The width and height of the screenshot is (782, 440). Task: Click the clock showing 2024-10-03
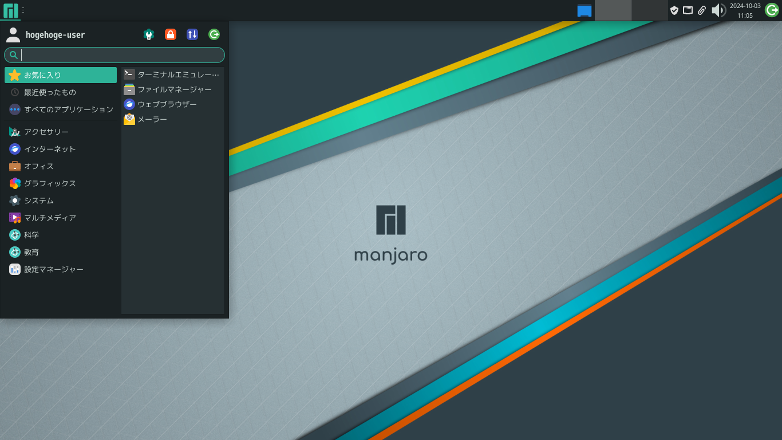(745, 10)
